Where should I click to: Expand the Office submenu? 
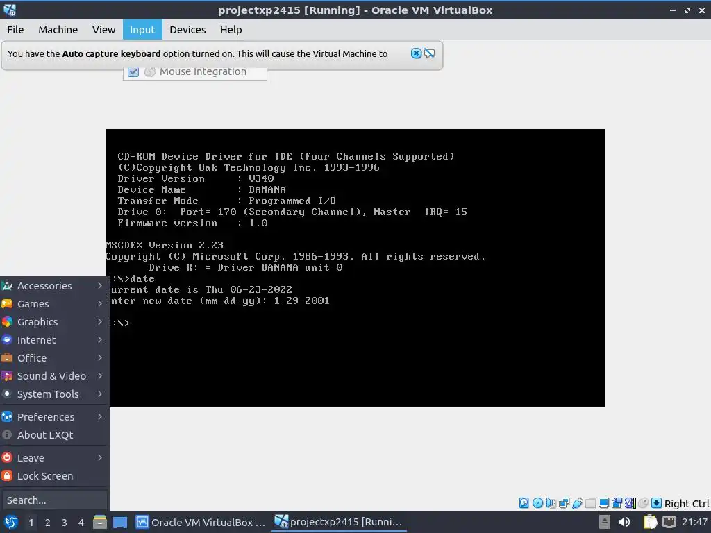53,358
